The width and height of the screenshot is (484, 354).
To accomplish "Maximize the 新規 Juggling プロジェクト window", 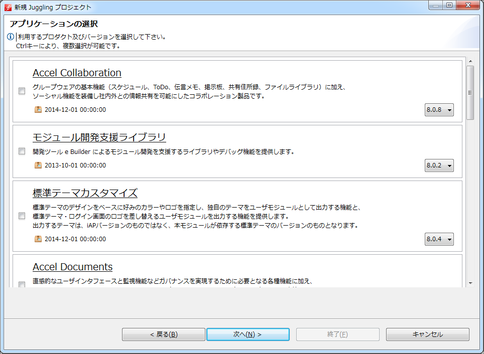I will coord(449,5).
